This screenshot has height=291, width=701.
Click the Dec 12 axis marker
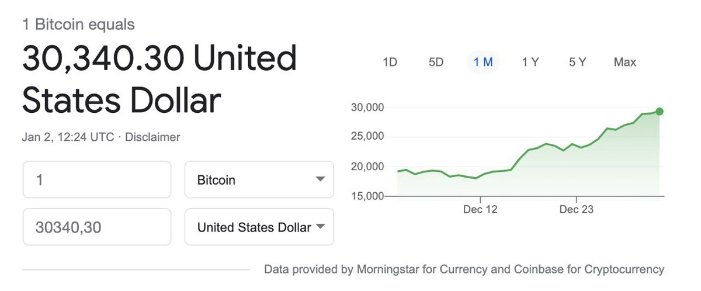(x=480, y=209)
